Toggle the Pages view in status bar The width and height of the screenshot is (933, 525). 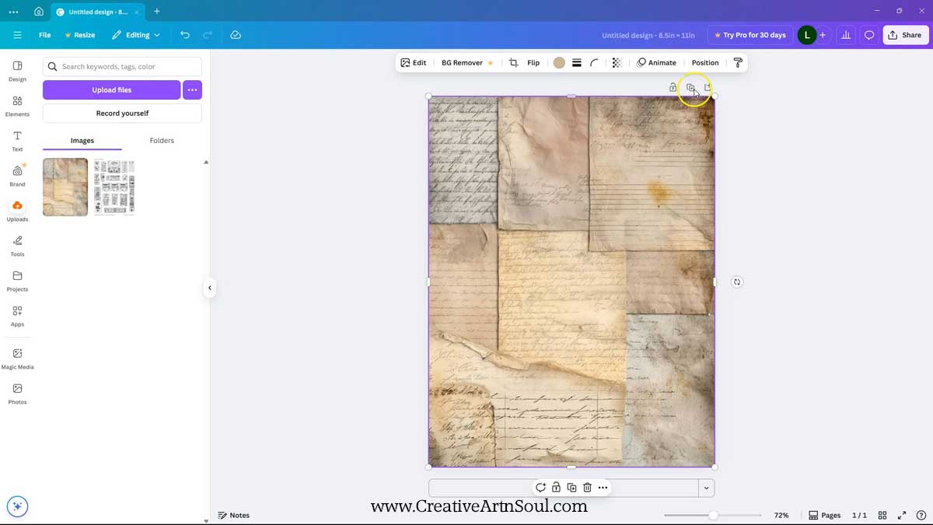825,515
